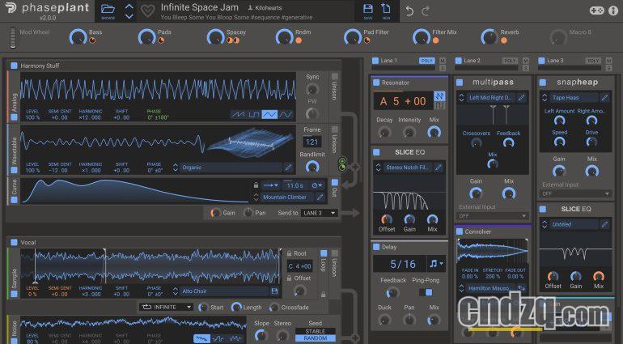Open the gamepad icon in top right
The image size is (623, 344).
click(x=596, y=11)
